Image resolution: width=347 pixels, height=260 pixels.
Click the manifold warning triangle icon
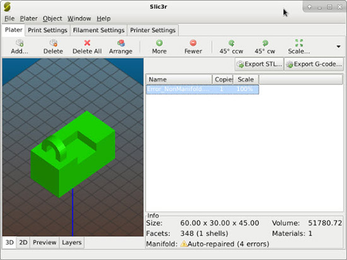click(184, 244)
